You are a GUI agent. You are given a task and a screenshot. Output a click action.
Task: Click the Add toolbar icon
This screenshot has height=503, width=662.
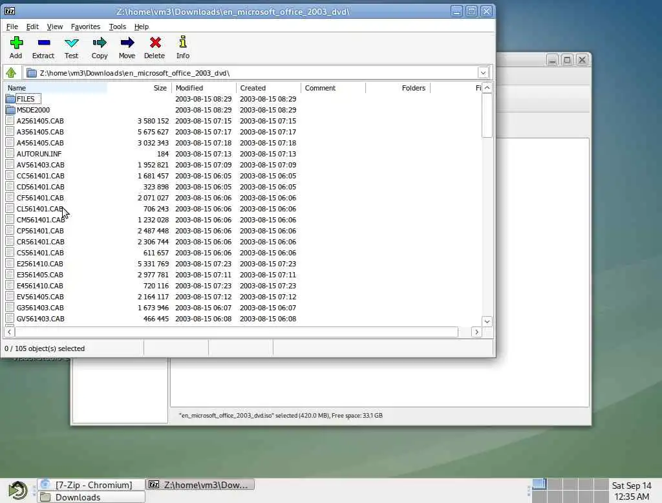coord(16,43)
